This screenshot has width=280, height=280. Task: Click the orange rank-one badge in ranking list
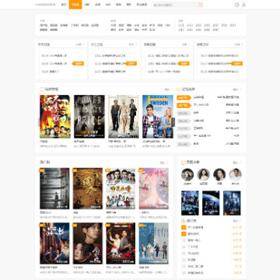point(184,227)
